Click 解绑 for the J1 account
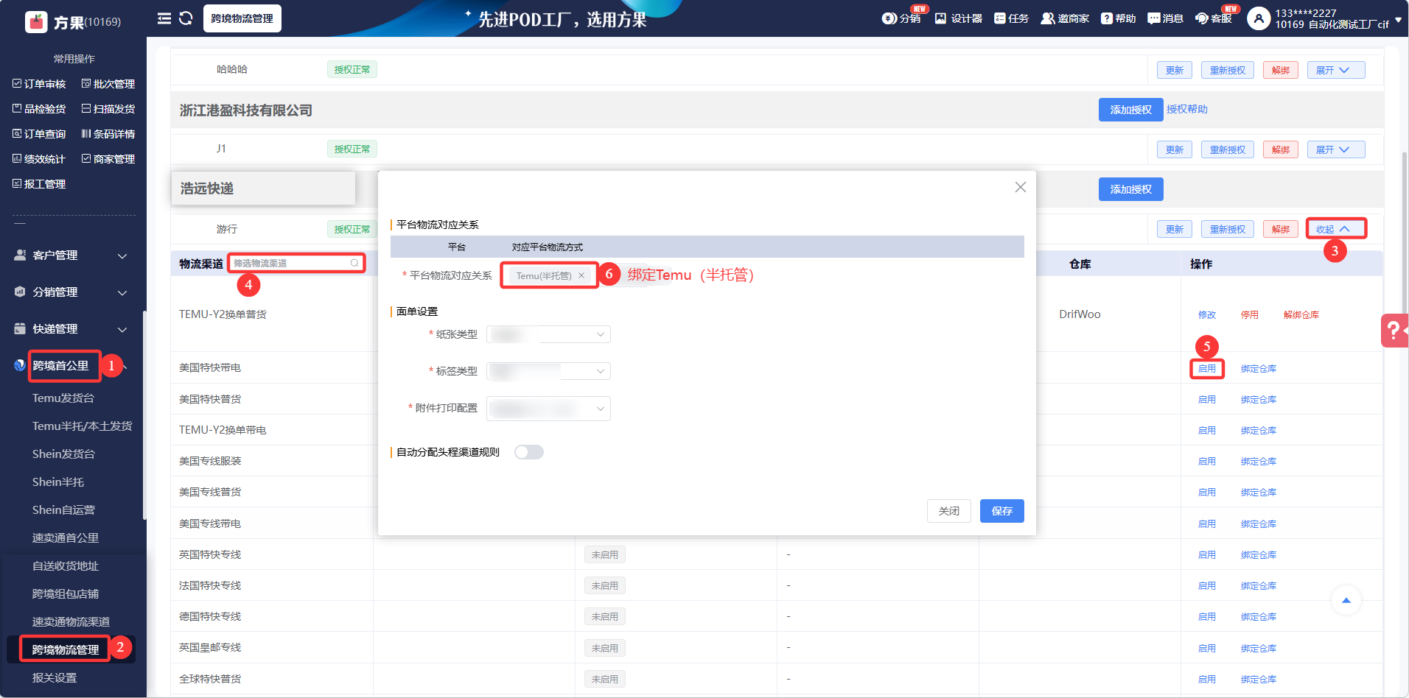This screenshot has width=1409, height=698. pyautogui.click(x=1281, y=149)
